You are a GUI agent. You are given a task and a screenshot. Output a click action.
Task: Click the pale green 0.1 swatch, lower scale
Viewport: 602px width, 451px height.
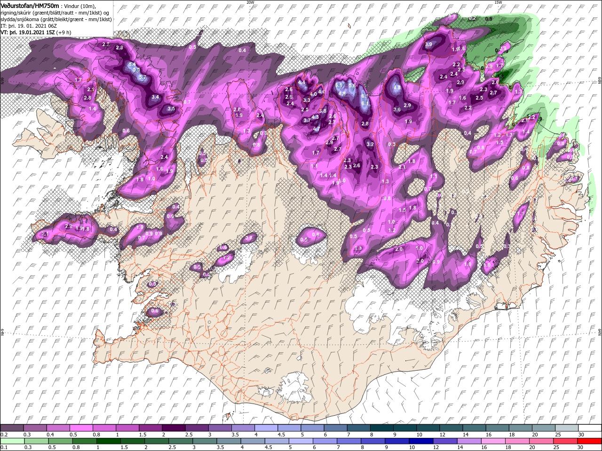12,441
